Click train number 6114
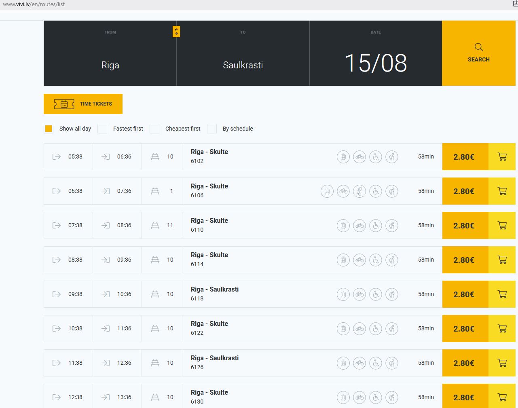Image resolution: width=518 pixels, height=408 pixels. coord(197,264)
